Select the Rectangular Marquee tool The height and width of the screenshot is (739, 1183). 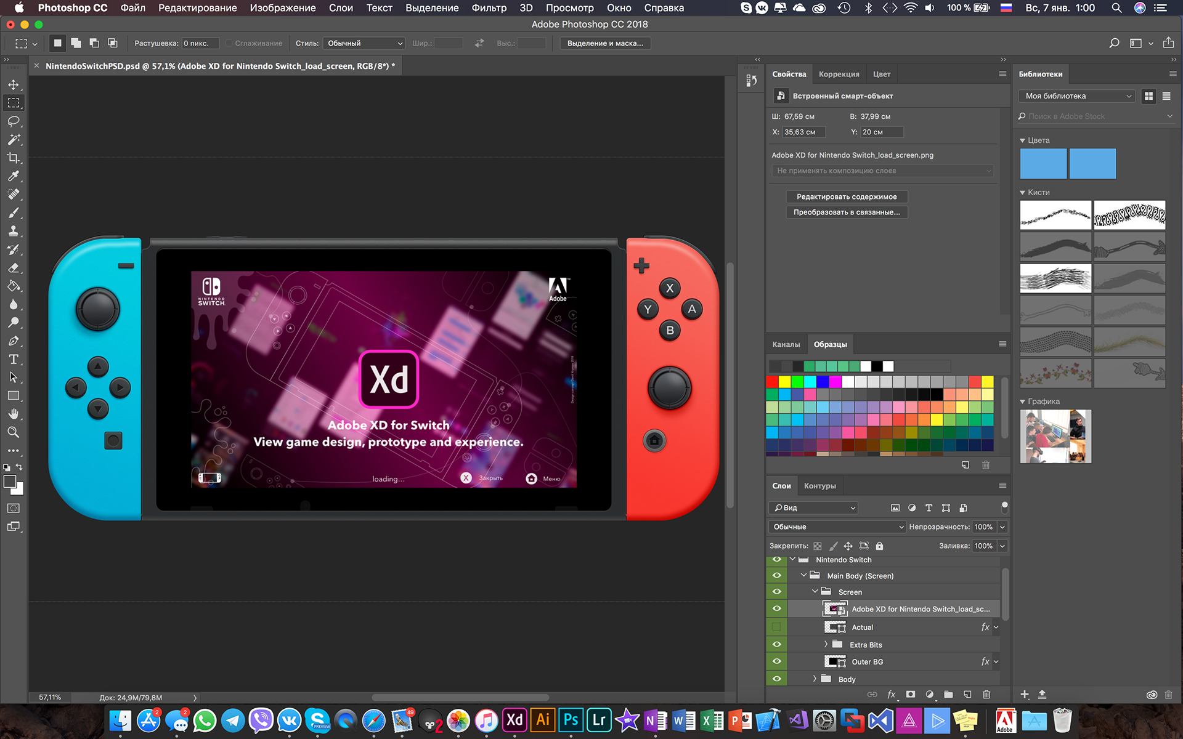tap(14, 103)
